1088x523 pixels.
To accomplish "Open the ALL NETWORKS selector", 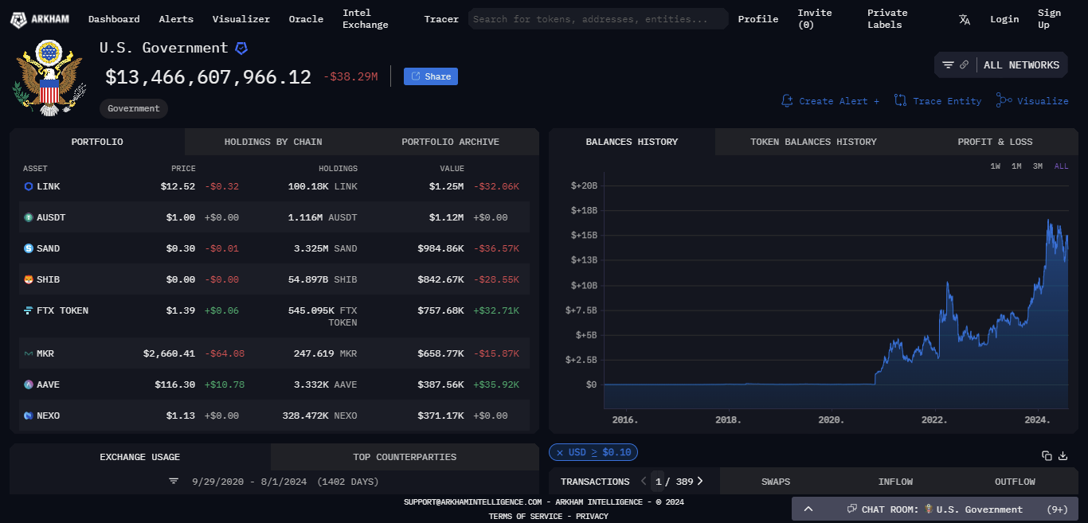I will click(x=1021, y=65).
